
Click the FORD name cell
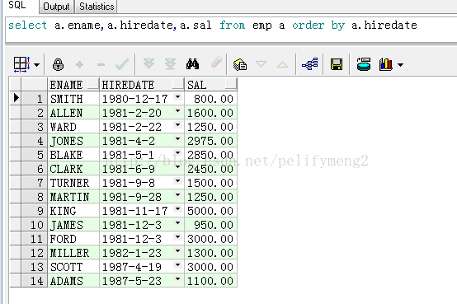point(73,238)
